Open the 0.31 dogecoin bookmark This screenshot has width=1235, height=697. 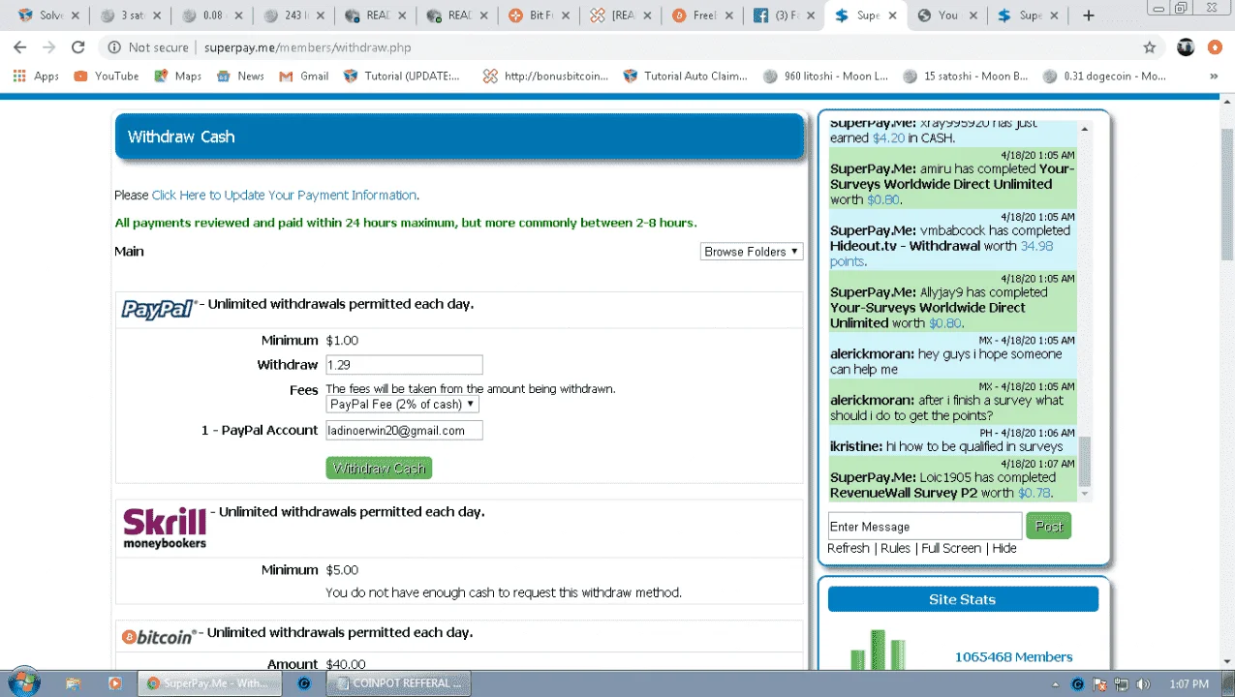(x=1104, y=76)
